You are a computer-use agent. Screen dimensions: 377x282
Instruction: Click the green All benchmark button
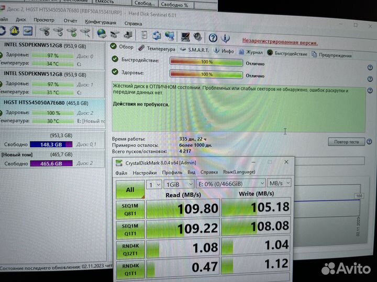pos(130,190)
